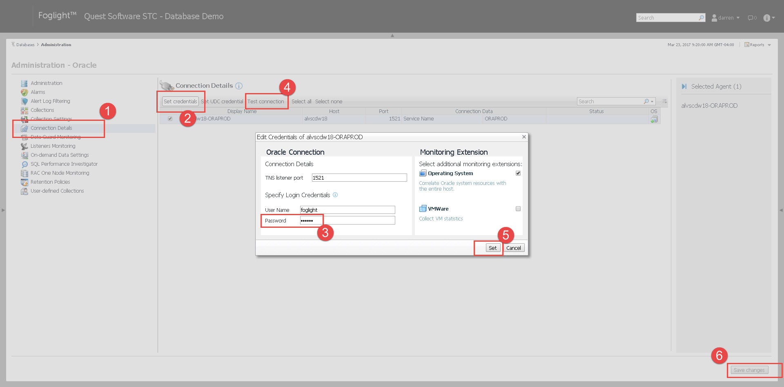Click the User-defined Collections icon

pyautogui.click(x=24, y=191)
